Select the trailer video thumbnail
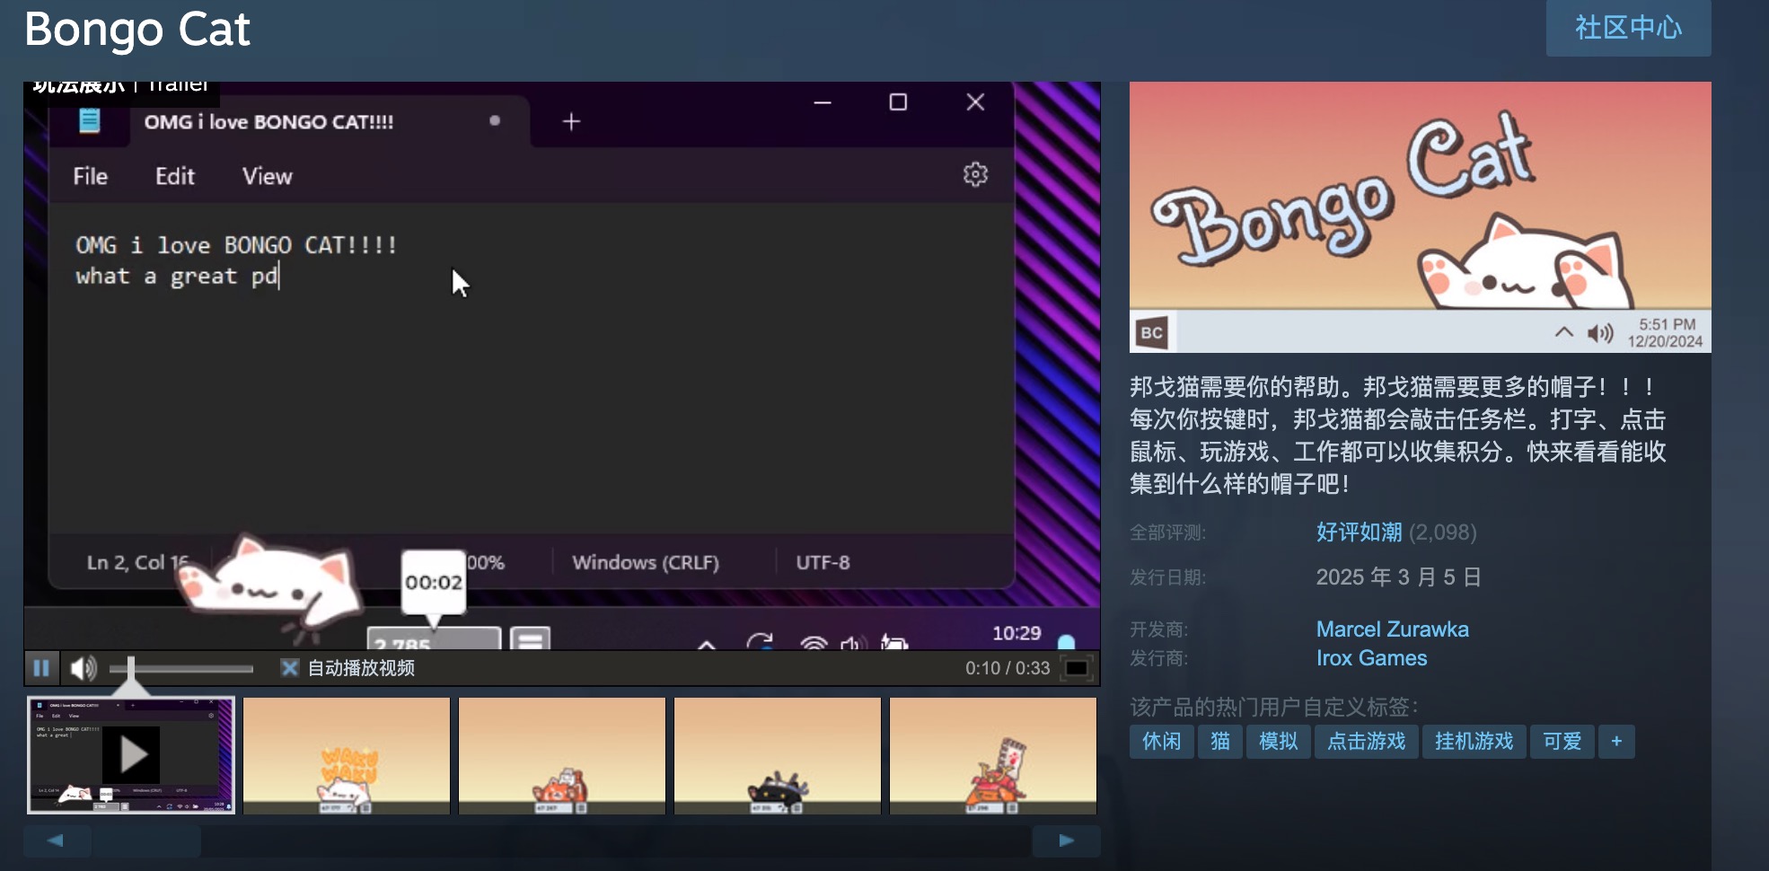The image size is (1769, 871). (131, 755)
